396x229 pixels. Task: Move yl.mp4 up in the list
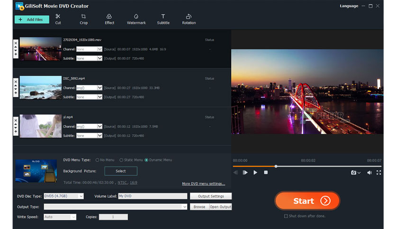point(16,124)
